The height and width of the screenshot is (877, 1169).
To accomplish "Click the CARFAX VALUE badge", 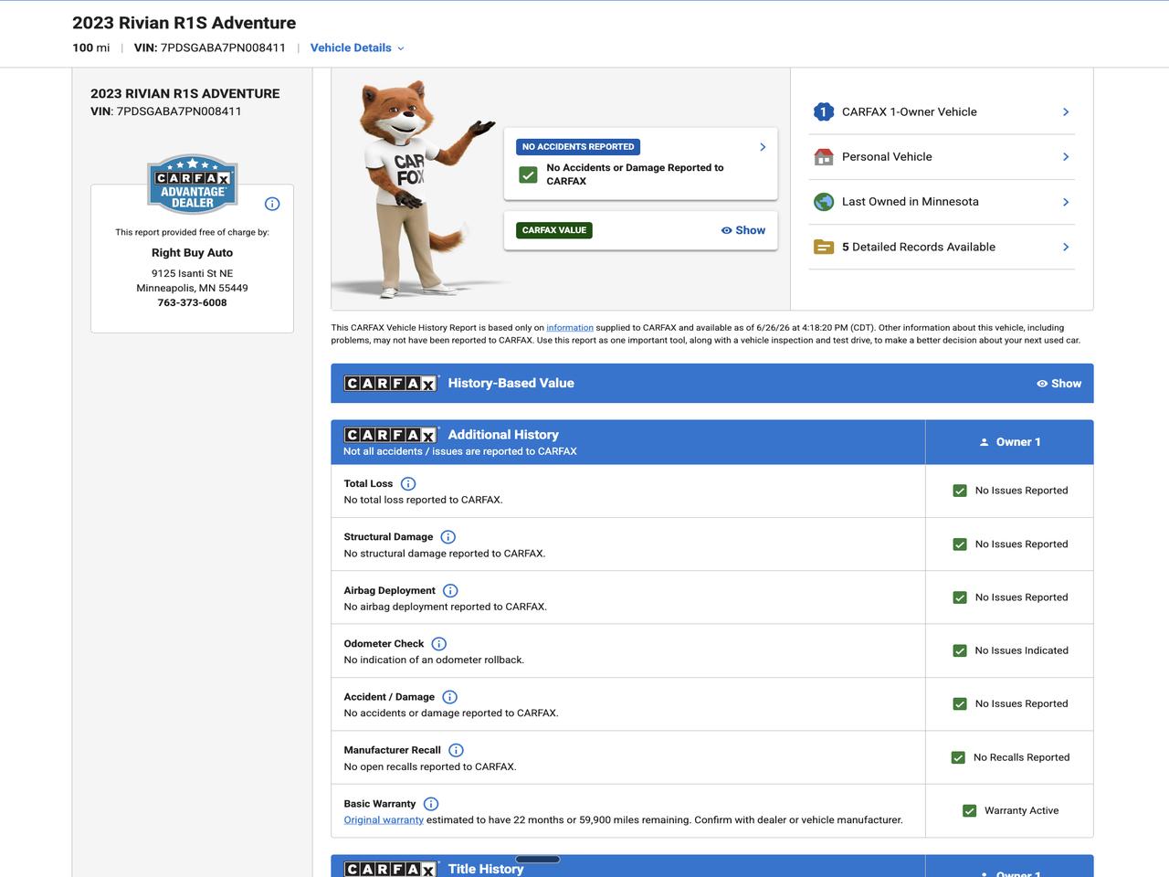I will coord(554,230).
